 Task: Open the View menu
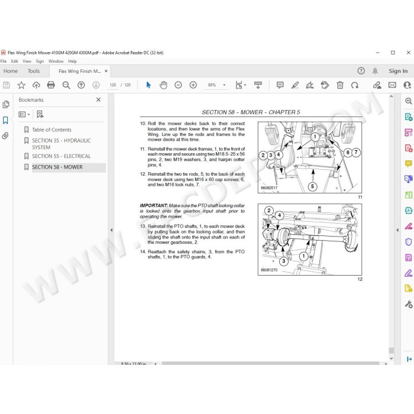point(27,62)
